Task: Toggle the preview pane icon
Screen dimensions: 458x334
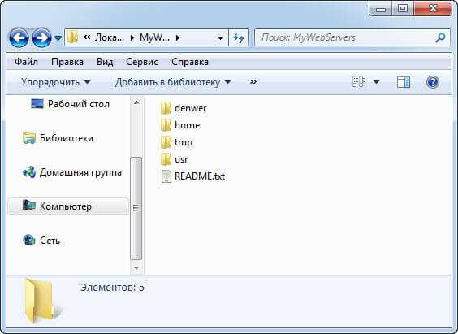Action: [x=404, y=82]
